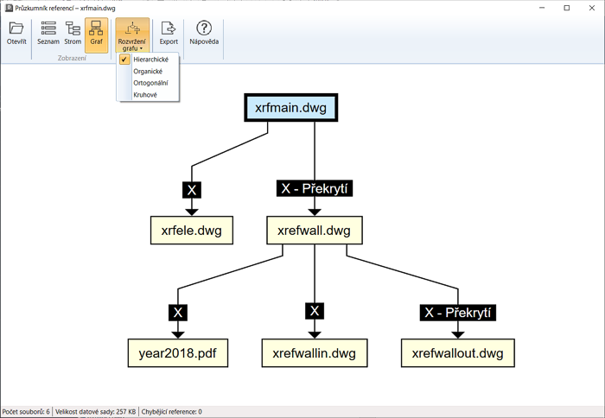This screenshot has height=418, width=605.
Task: Choose Kruhové layout from menu
Action: click(145, 94)
